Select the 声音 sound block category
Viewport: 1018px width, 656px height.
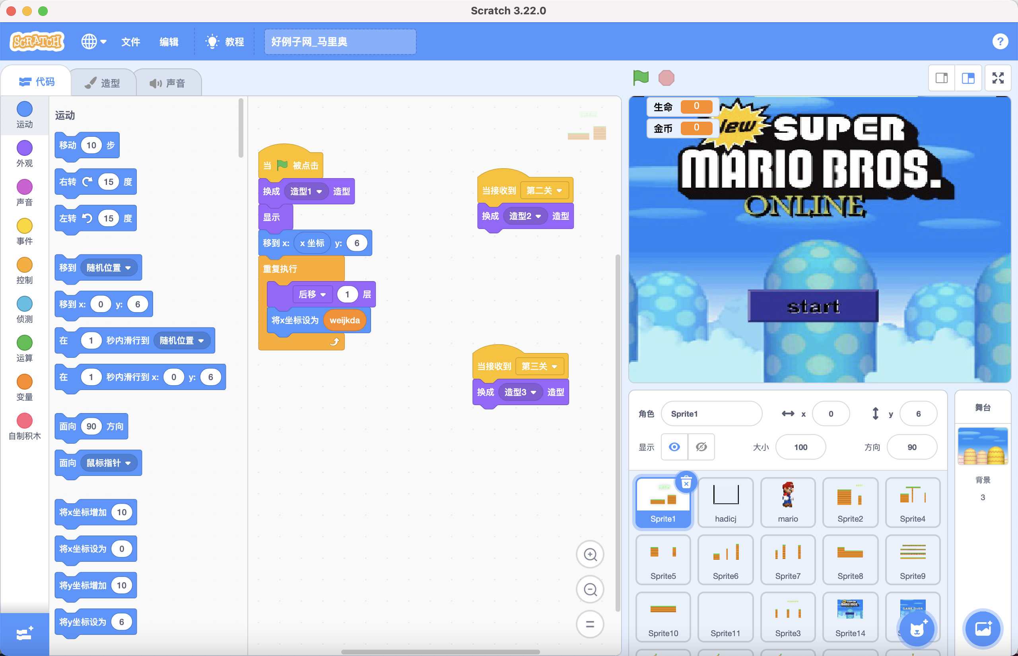click(x=24, y=192)
